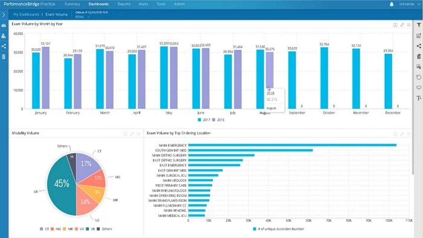Click the image settings icon in right toolbar
The height and width of the screenshot is (238, 423).
(419, 66)
